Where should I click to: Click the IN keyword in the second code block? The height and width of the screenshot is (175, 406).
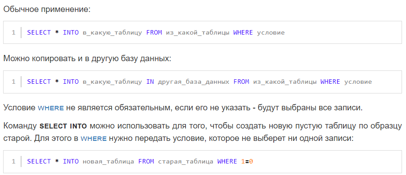pos(150,82)
